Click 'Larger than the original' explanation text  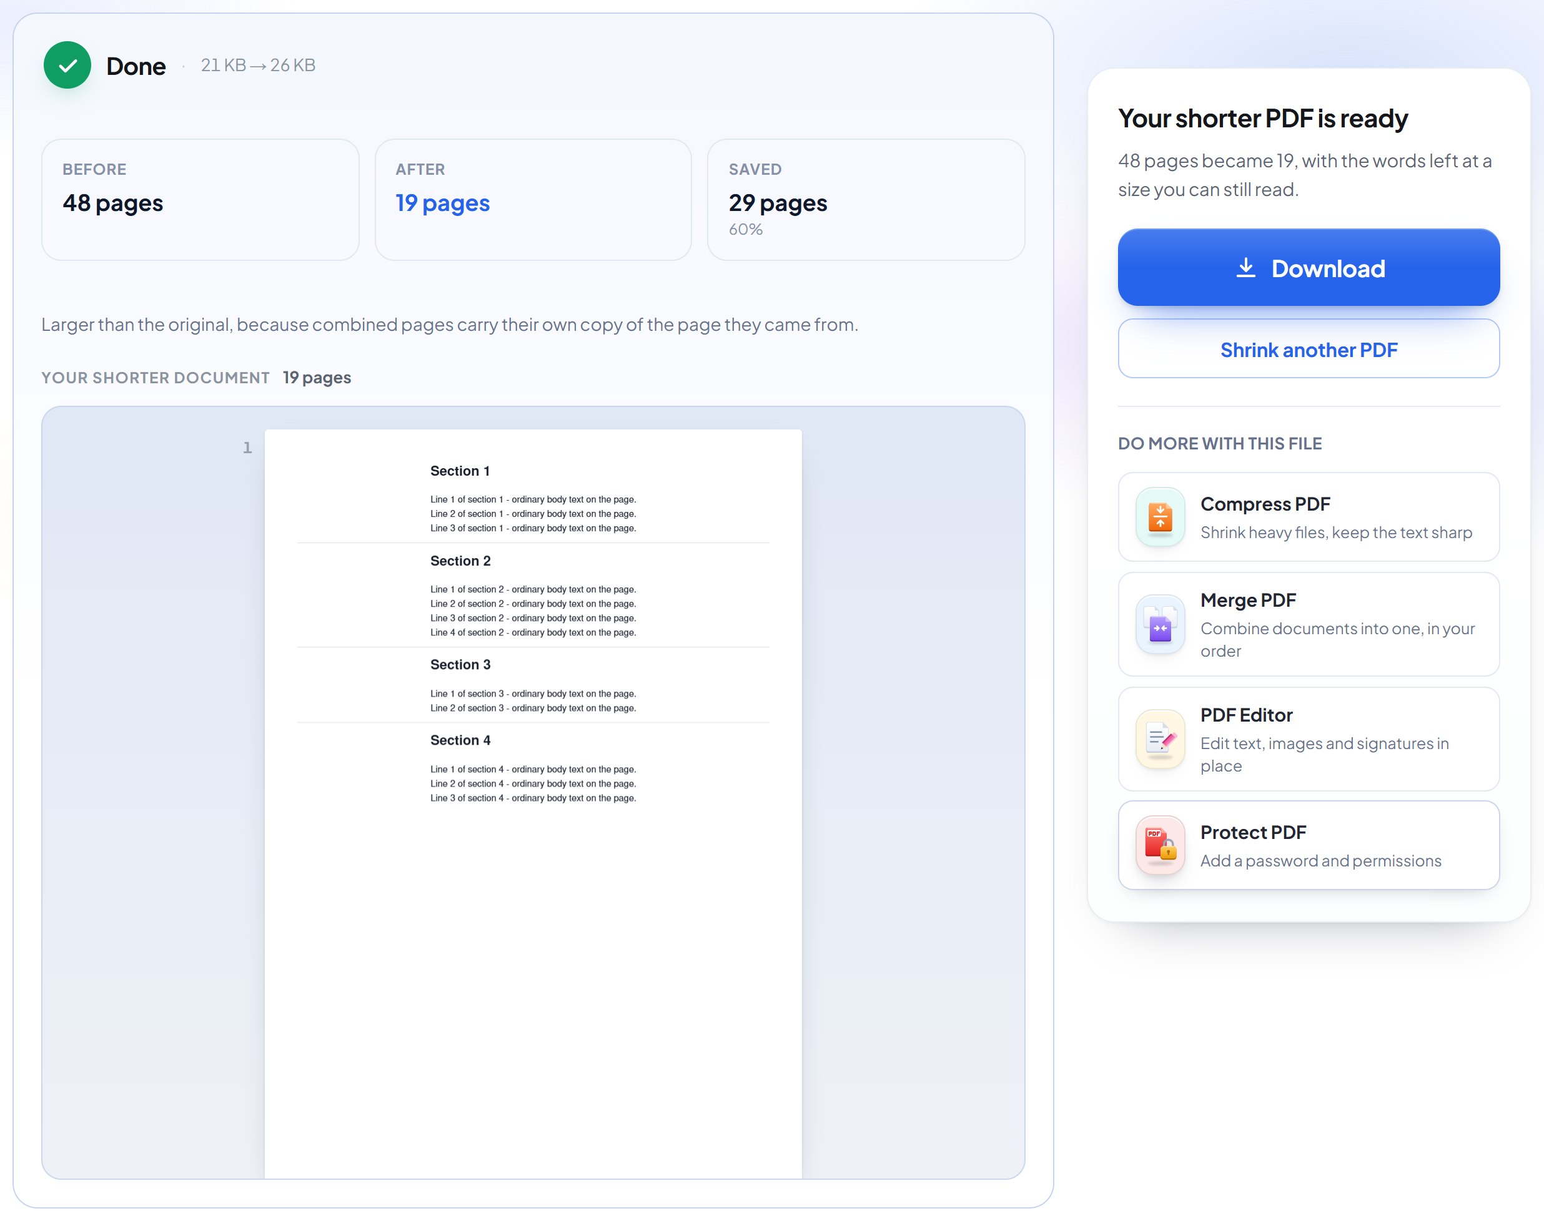coord(450,325)
